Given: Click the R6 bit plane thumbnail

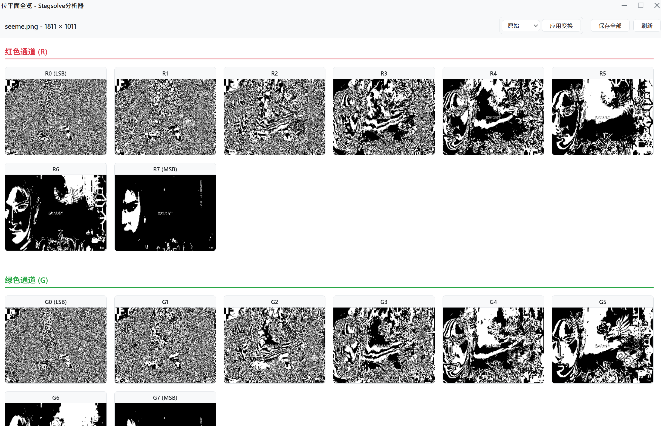Looking at the screenshot, I should (56, 212).
